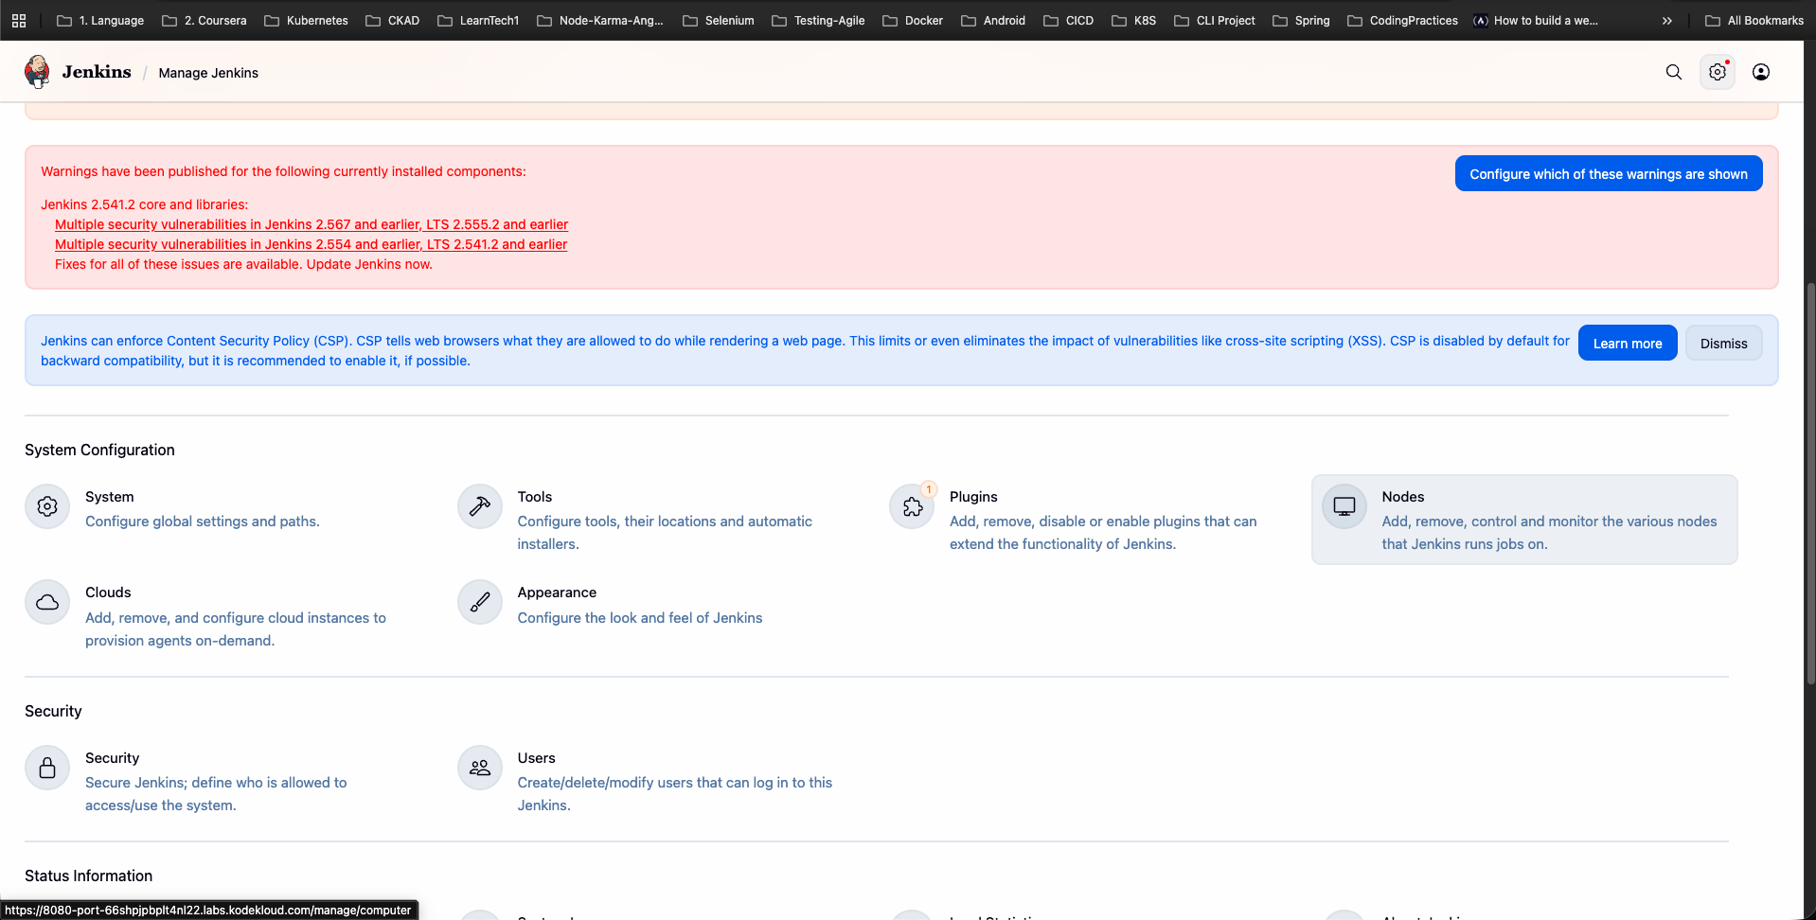This screenshot has width=1816, height=920.
Task: Open the CICD bookmark folder
Action: (1069, 20)
